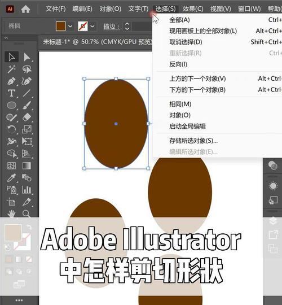Select the Pen tool

(x=11, y=81)
